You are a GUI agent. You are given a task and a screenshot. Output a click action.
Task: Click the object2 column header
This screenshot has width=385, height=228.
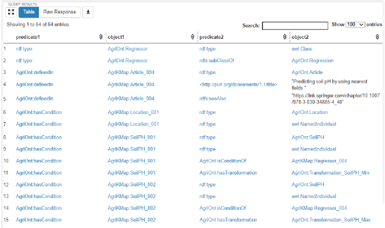300,37
